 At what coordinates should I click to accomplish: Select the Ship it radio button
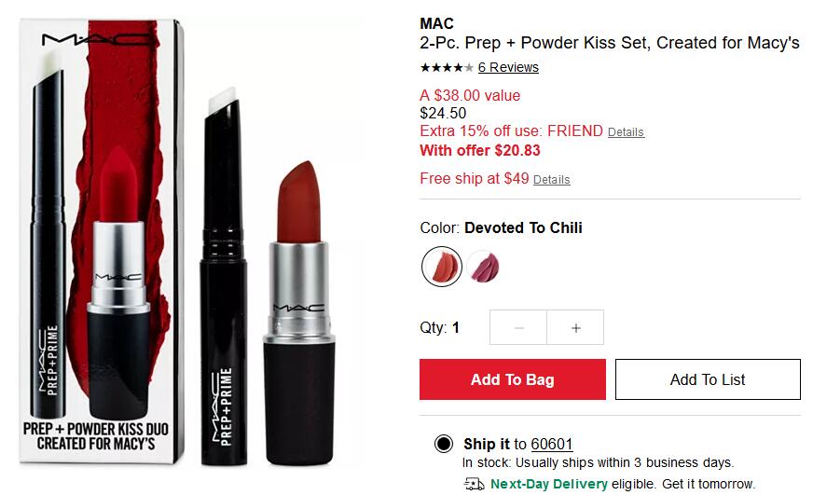pos(443,444)
